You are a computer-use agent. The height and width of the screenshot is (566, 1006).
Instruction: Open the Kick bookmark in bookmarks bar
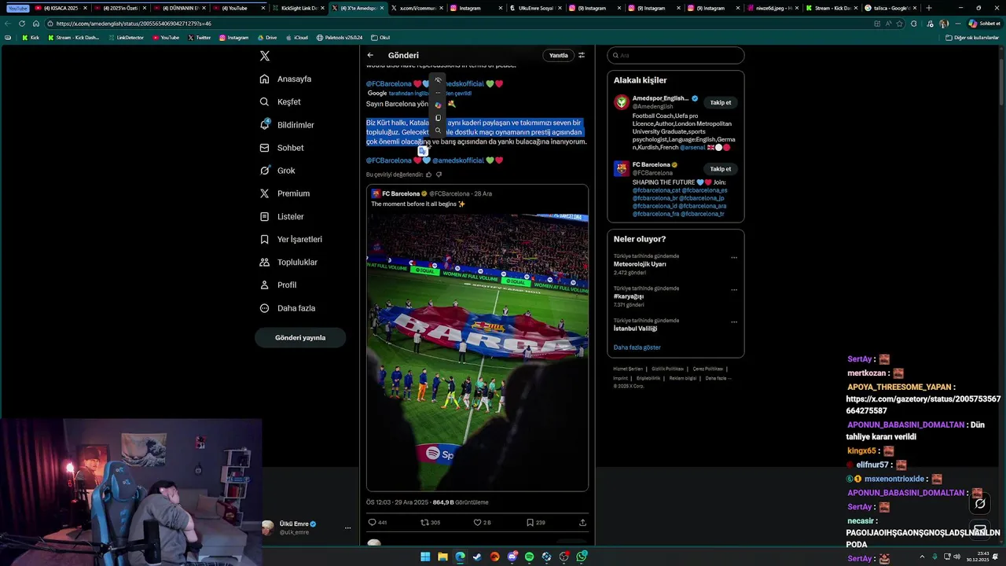(x=31, y=38)
